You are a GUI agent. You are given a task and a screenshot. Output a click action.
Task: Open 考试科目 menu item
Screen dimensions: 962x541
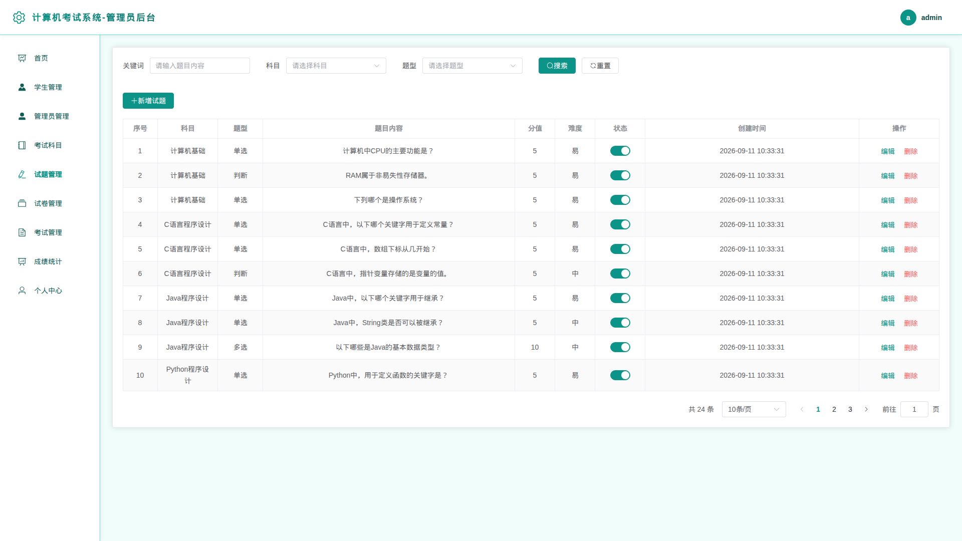coord(50,145)
